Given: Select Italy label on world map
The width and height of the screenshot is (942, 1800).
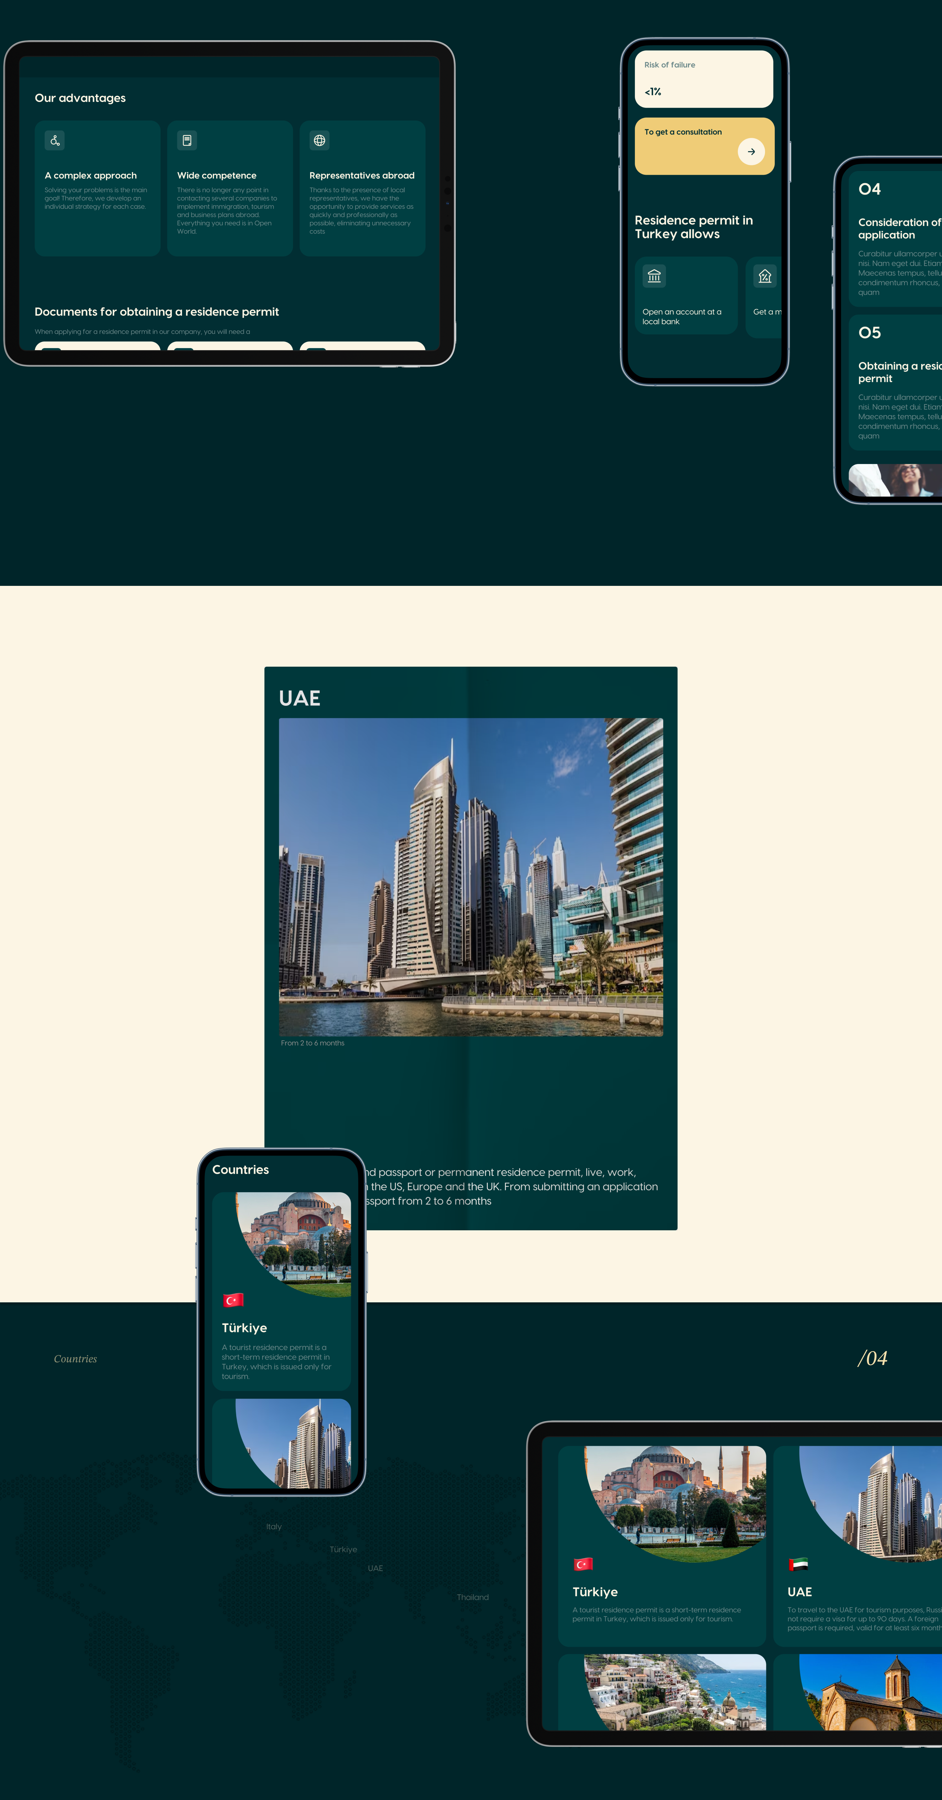Looking at the screenshot, I should (274, 1527).
